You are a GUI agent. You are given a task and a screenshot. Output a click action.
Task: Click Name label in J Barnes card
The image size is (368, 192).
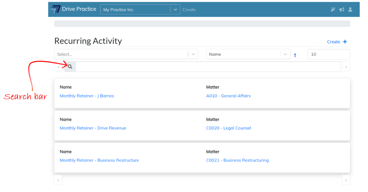coord(66,87)
